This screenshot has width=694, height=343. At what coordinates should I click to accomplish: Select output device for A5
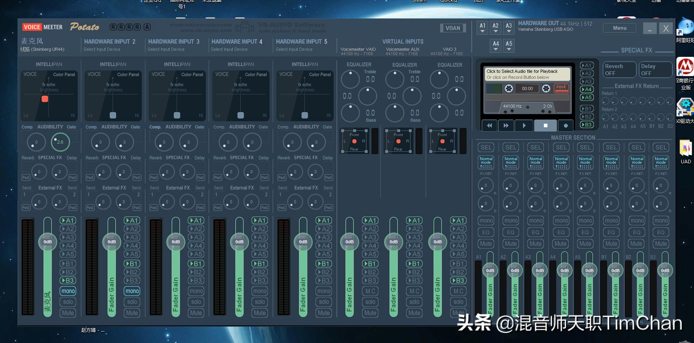(x=509, y=46)
